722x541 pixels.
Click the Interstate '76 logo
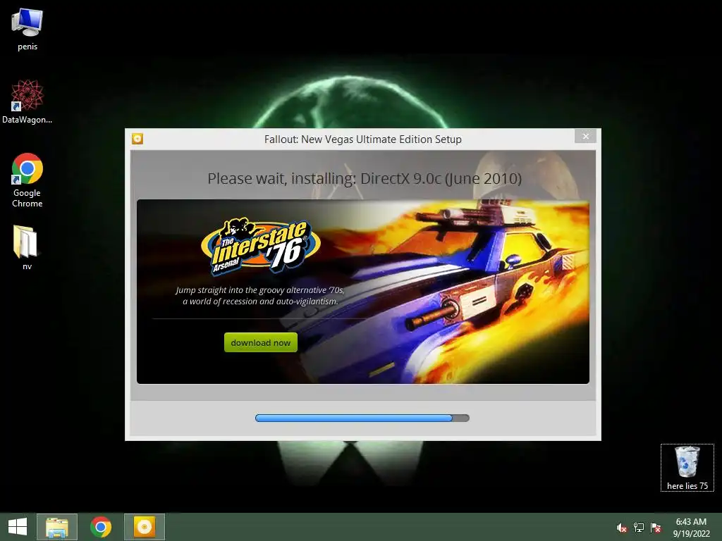click(x=261, y=247)
